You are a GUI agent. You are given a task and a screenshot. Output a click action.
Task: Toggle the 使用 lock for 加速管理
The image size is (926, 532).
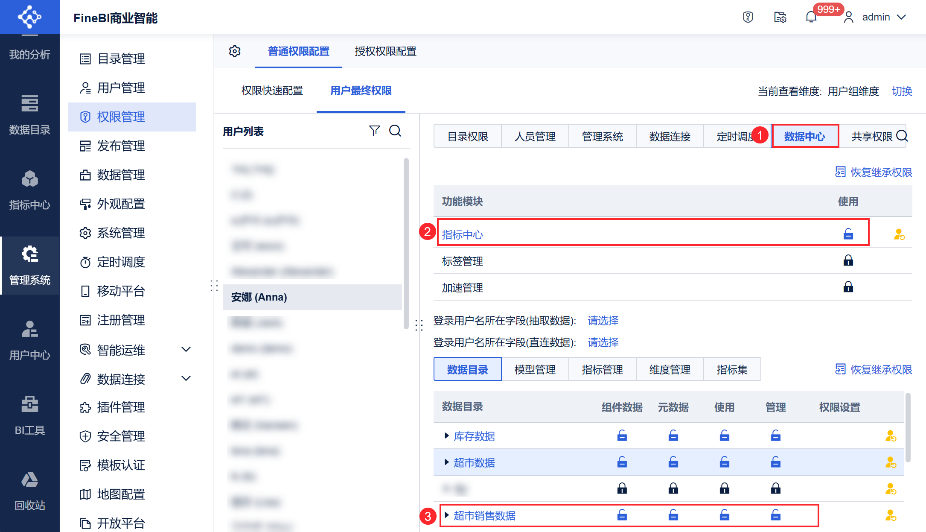[x=848, y=287]
